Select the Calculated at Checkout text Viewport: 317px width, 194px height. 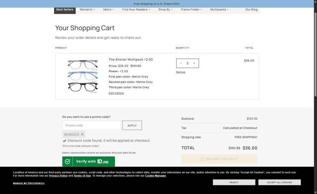pyautogui.click(x=240, y=128)
